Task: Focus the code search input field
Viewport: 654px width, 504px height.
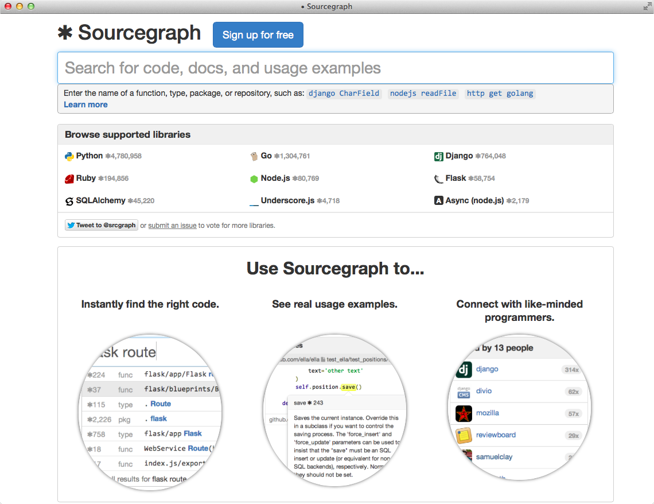Action: coord(336,68)
